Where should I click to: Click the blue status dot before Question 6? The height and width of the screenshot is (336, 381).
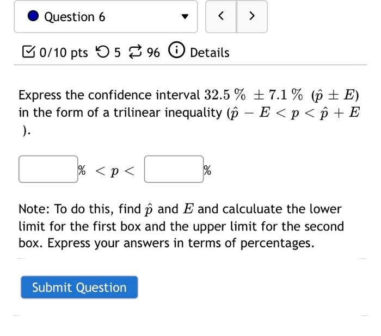pos(33,16)
